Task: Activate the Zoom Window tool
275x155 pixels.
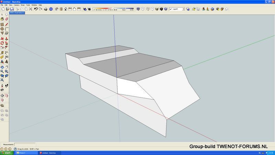Action: [x=7, y=72]
